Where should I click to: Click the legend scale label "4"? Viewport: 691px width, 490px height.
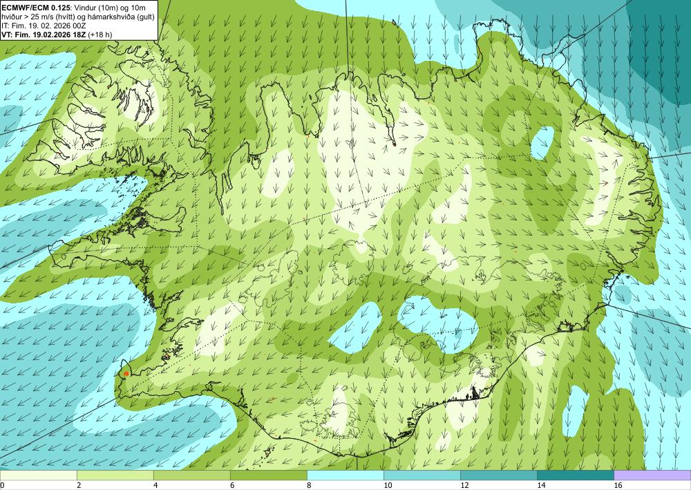[x=155, y=485]
